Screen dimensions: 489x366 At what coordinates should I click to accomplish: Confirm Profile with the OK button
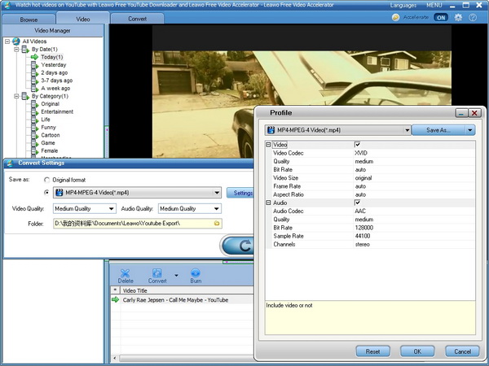417,351
